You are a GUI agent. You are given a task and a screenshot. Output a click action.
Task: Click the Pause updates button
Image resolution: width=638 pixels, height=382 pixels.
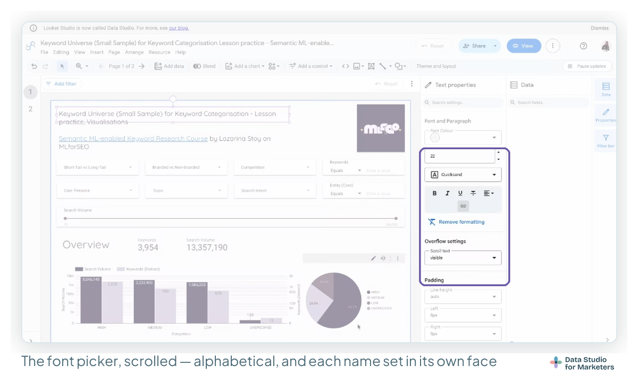click(x=587, y=66)
